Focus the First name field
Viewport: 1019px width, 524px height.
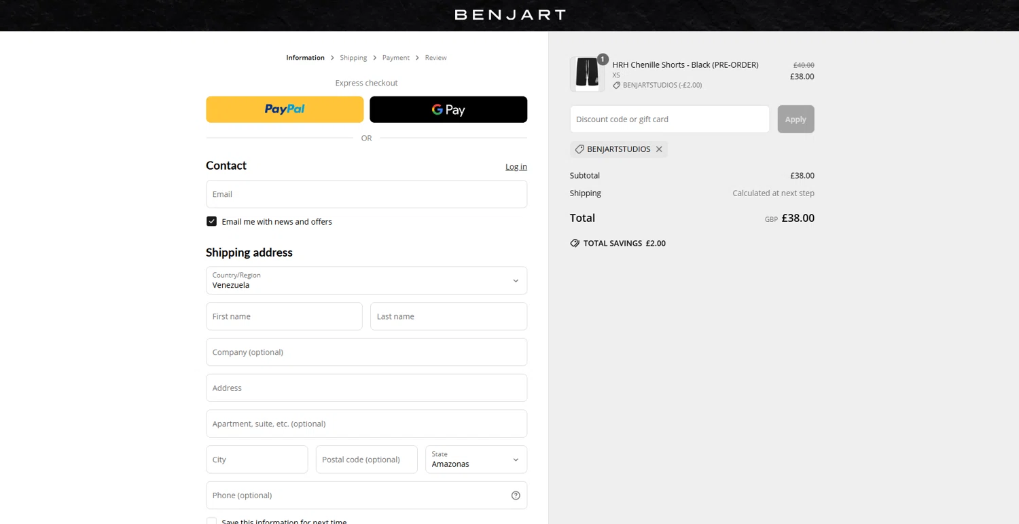pos(284,316)
